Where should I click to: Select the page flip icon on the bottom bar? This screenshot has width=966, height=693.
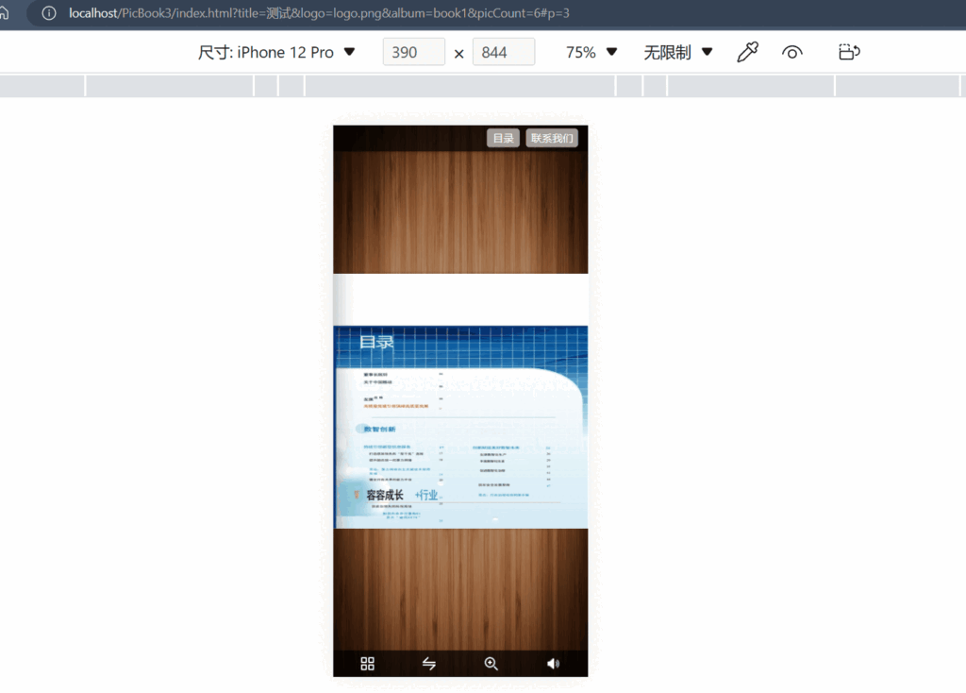point(428,663)
